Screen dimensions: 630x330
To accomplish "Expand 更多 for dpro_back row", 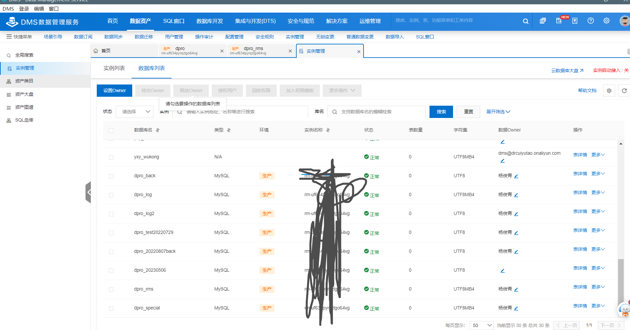I will [598, 174].
